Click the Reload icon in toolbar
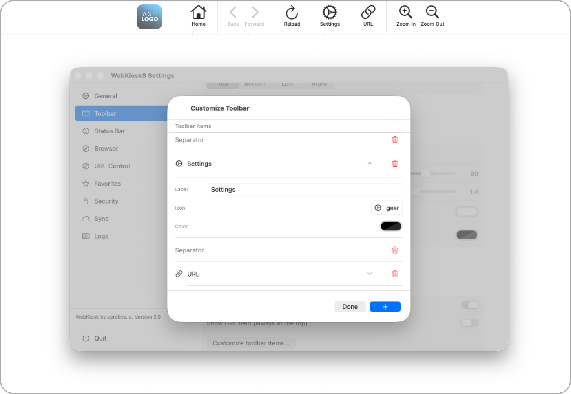This screenshot has width=571, height=394. [x=292, y=13]
